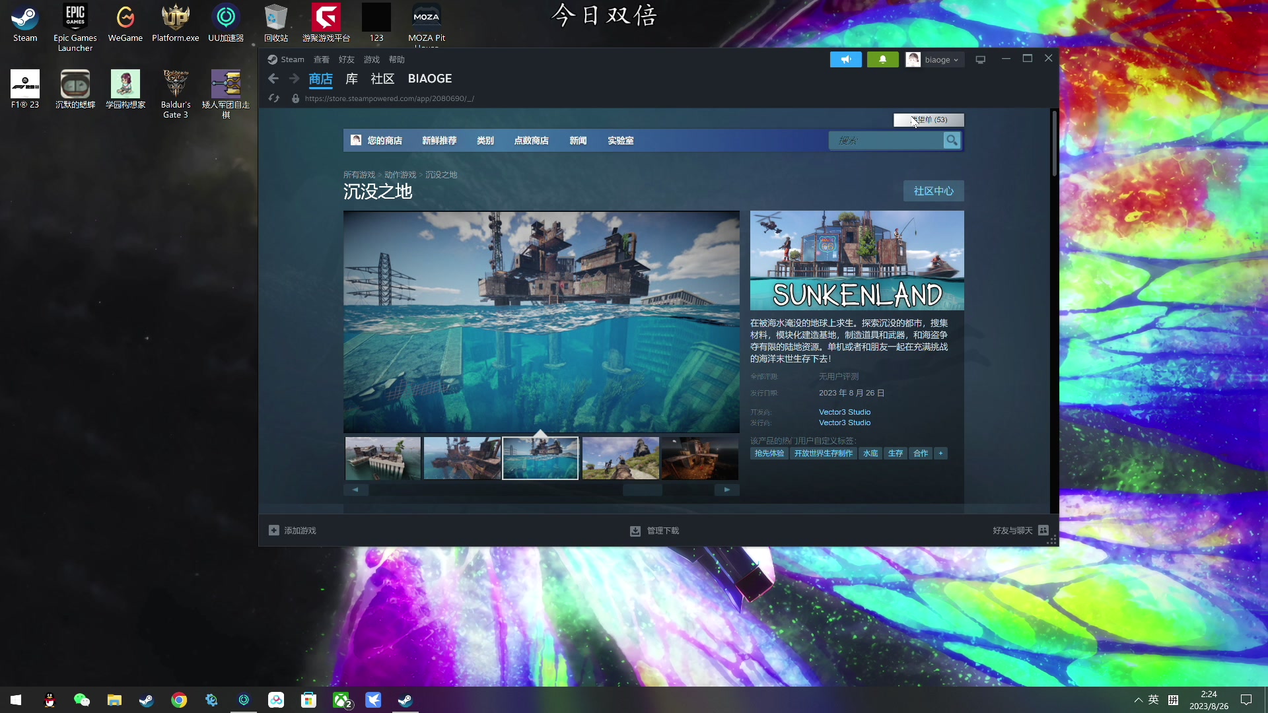Select the 合作 tag
Viewport: 1268px width, 713px height.
[x=921, y=453]
